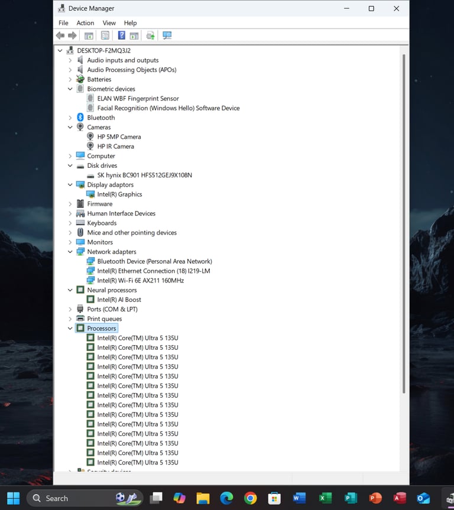Click Scan for hardware changes icon
Viewport: 454px width, 510px height.
(167, 35)
